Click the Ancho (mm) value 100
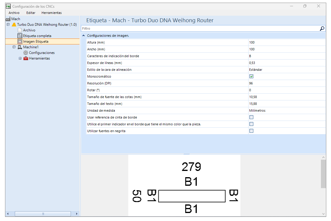This screenshot has width=331, height=221. pyautogui.click(x=287, y=49)
